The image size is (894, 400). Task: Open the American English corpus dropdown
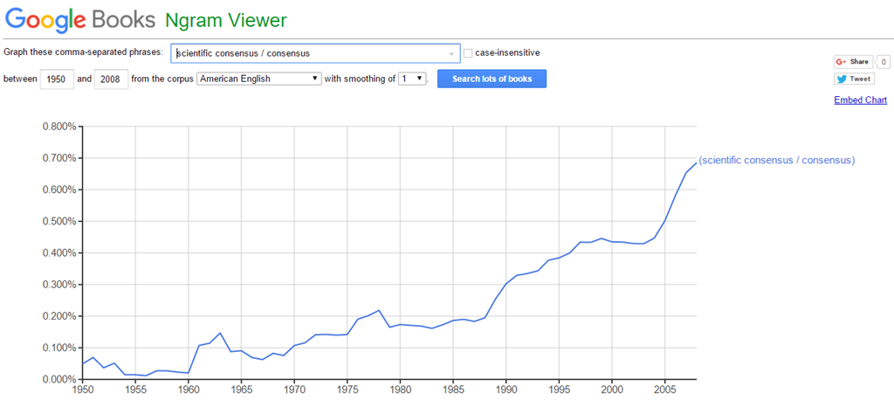258,79
